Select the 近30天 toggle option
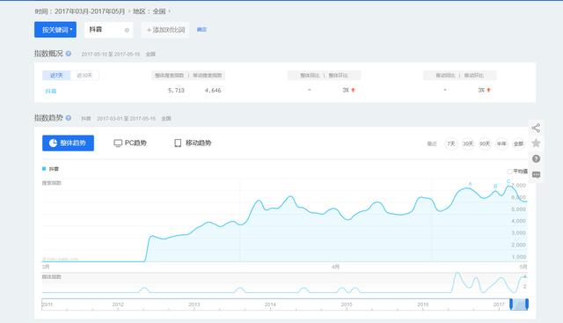Viewport: 563px width, 323px height. click(84, 75)
